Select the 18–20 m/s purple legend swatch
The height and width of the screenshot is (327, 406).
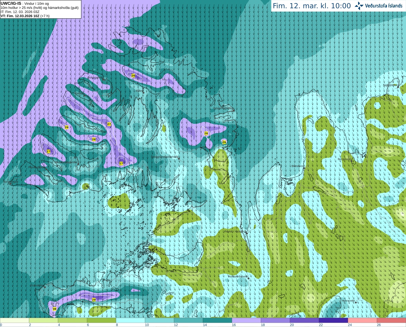pyautogui.click(x=276, y=320)
